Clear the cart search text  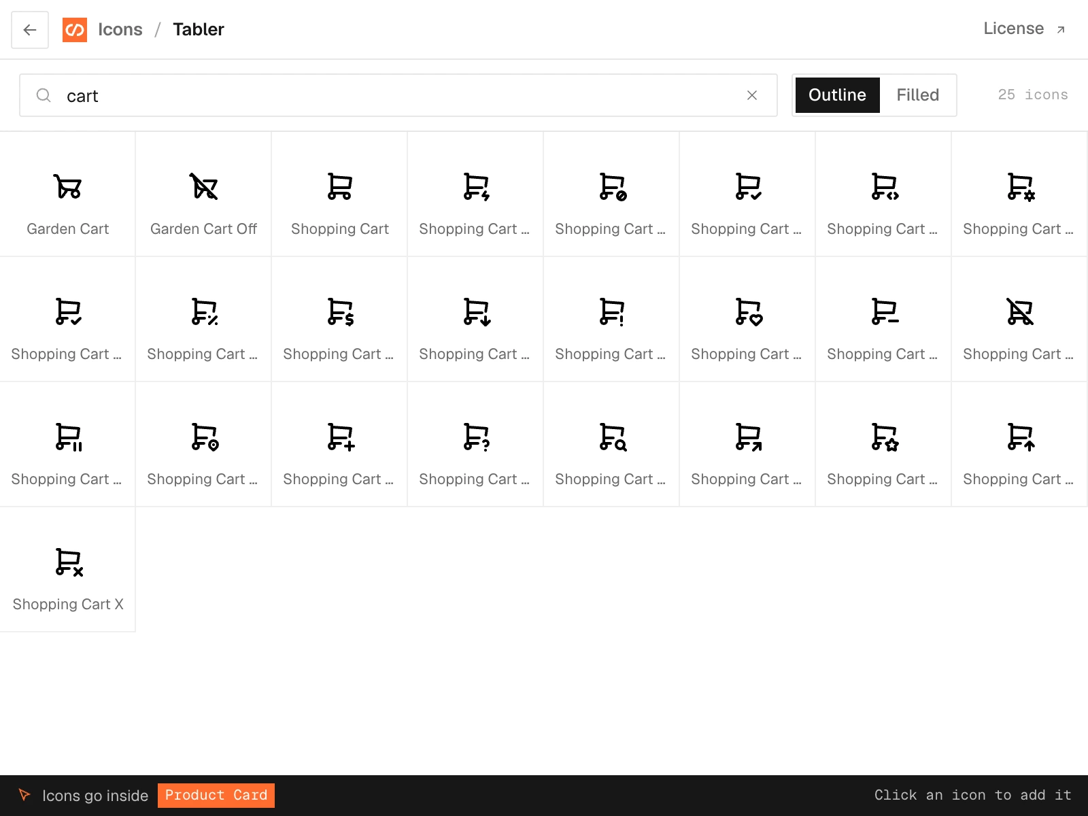coord(752,95)
